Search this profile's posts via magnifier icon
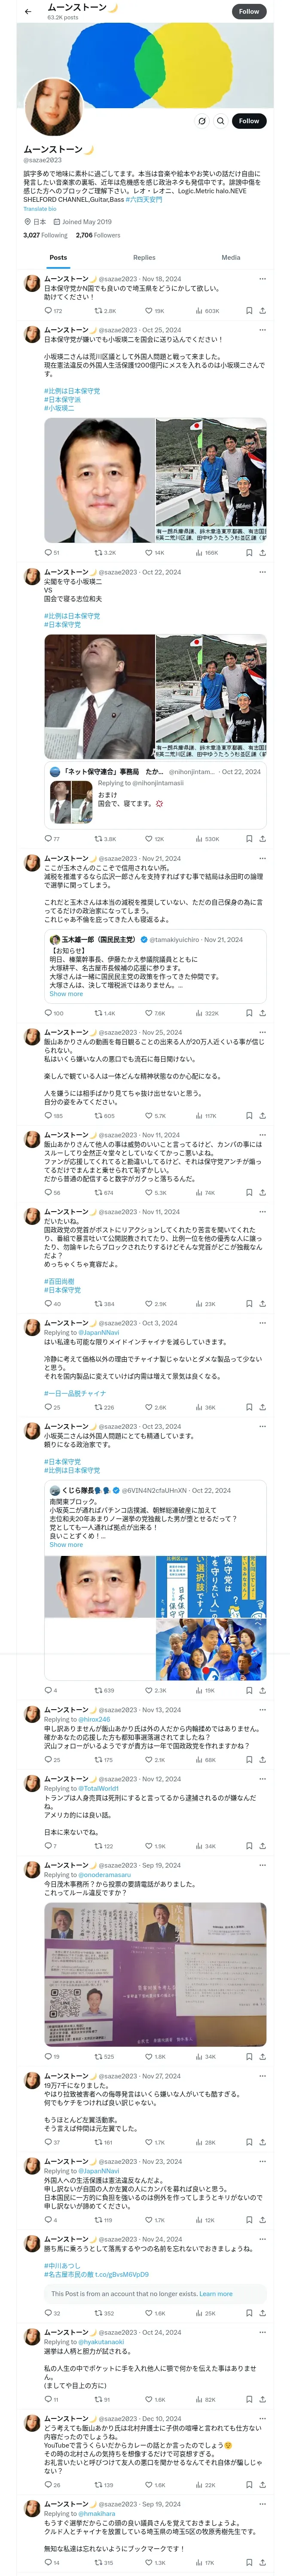The image size is (290, 2576). [x=220, y=121]
